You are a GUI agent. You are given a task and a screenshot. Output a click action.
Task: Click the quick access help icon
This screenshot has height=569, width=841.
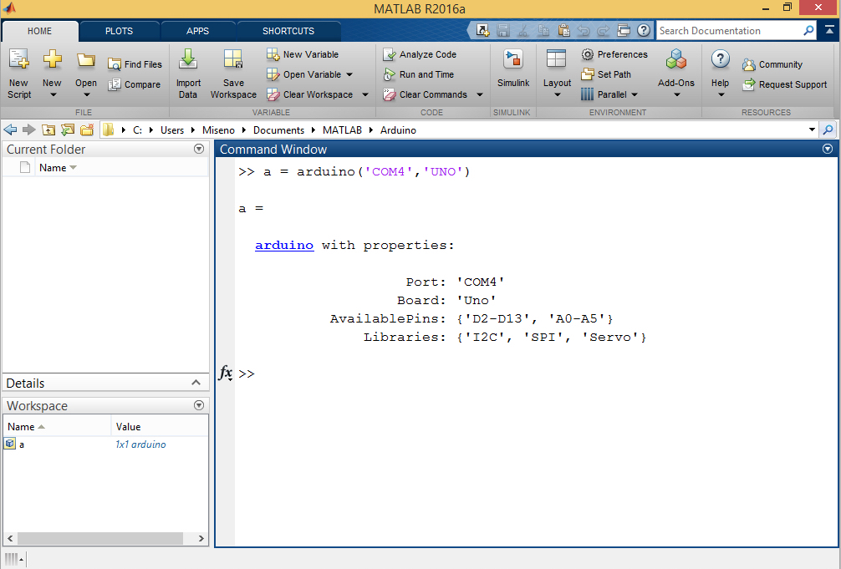pyautogui.click(x=644, y=30)
